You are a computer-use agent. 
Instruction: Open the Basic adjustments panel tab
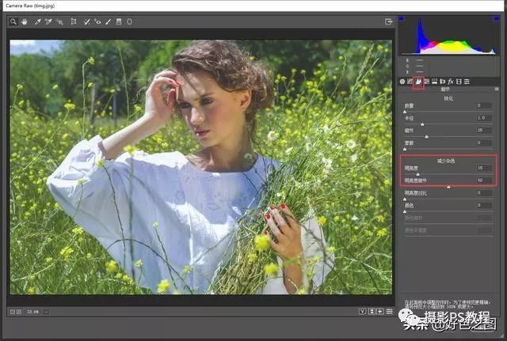pyautogui.click(x=402, y=81)
